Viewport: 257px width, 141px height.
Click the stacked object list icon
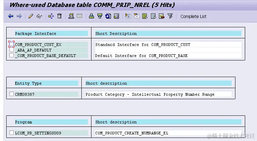coord(71,16)
